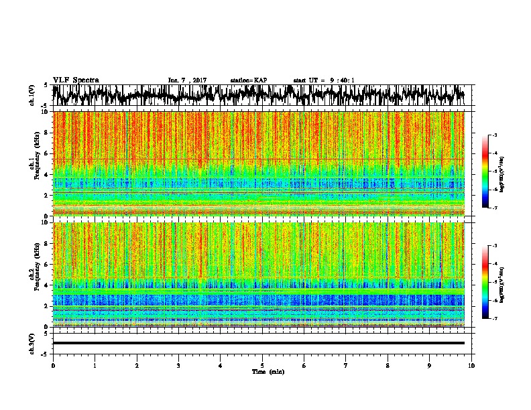This screenshot has width=531, height=410.
Task: Click time axis tick label 5
Action: pos(262,366)
